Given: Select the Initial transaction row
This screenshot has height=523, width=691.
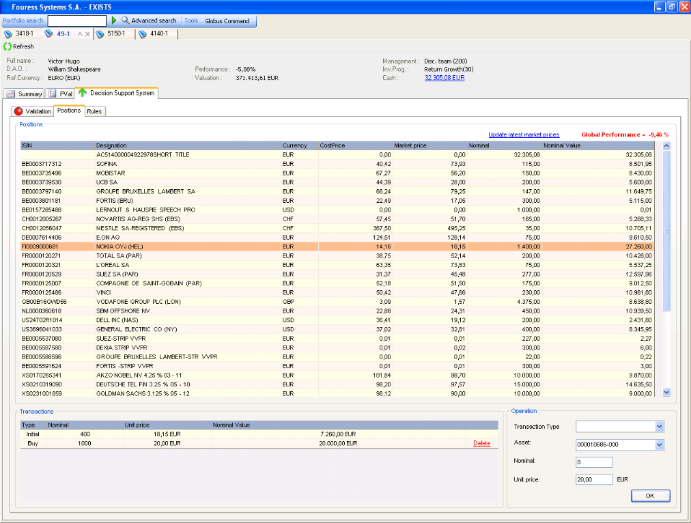Looking at the screenshot, I should (259, 434).
